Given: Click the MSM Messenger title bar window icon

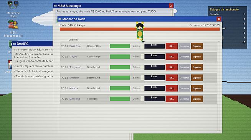Looking at the screenshot, I should [x=55, y=6].
